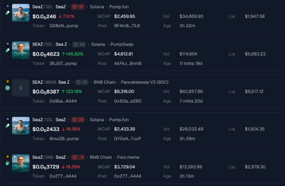Copy pool address 9F4m8...7iL6
285x186 pixels.
click(127, 26)
